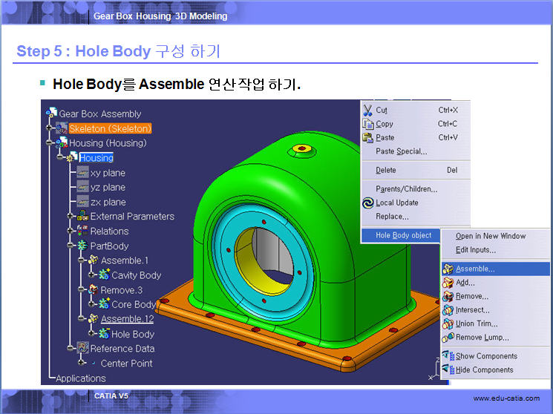Click the Copy icon in context menu

(x=367, y=124)
